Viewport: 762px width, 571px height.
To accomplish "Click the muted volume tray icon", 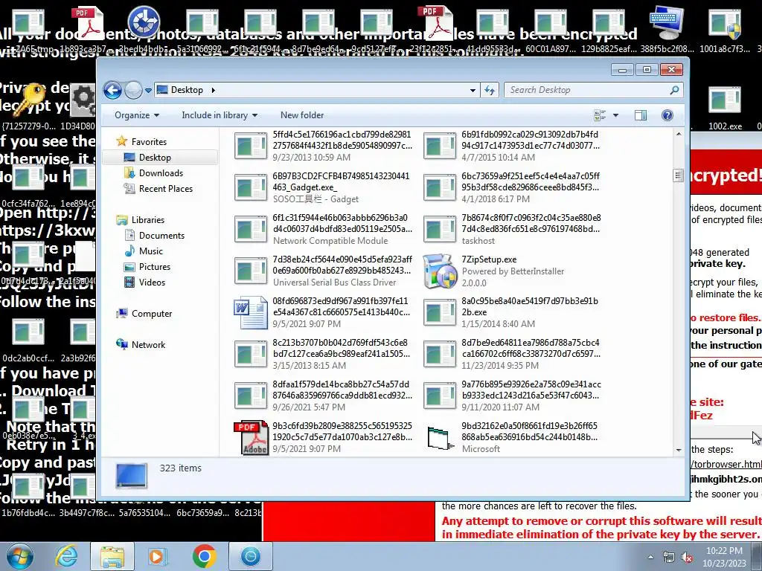I will (x=687, y=558).
